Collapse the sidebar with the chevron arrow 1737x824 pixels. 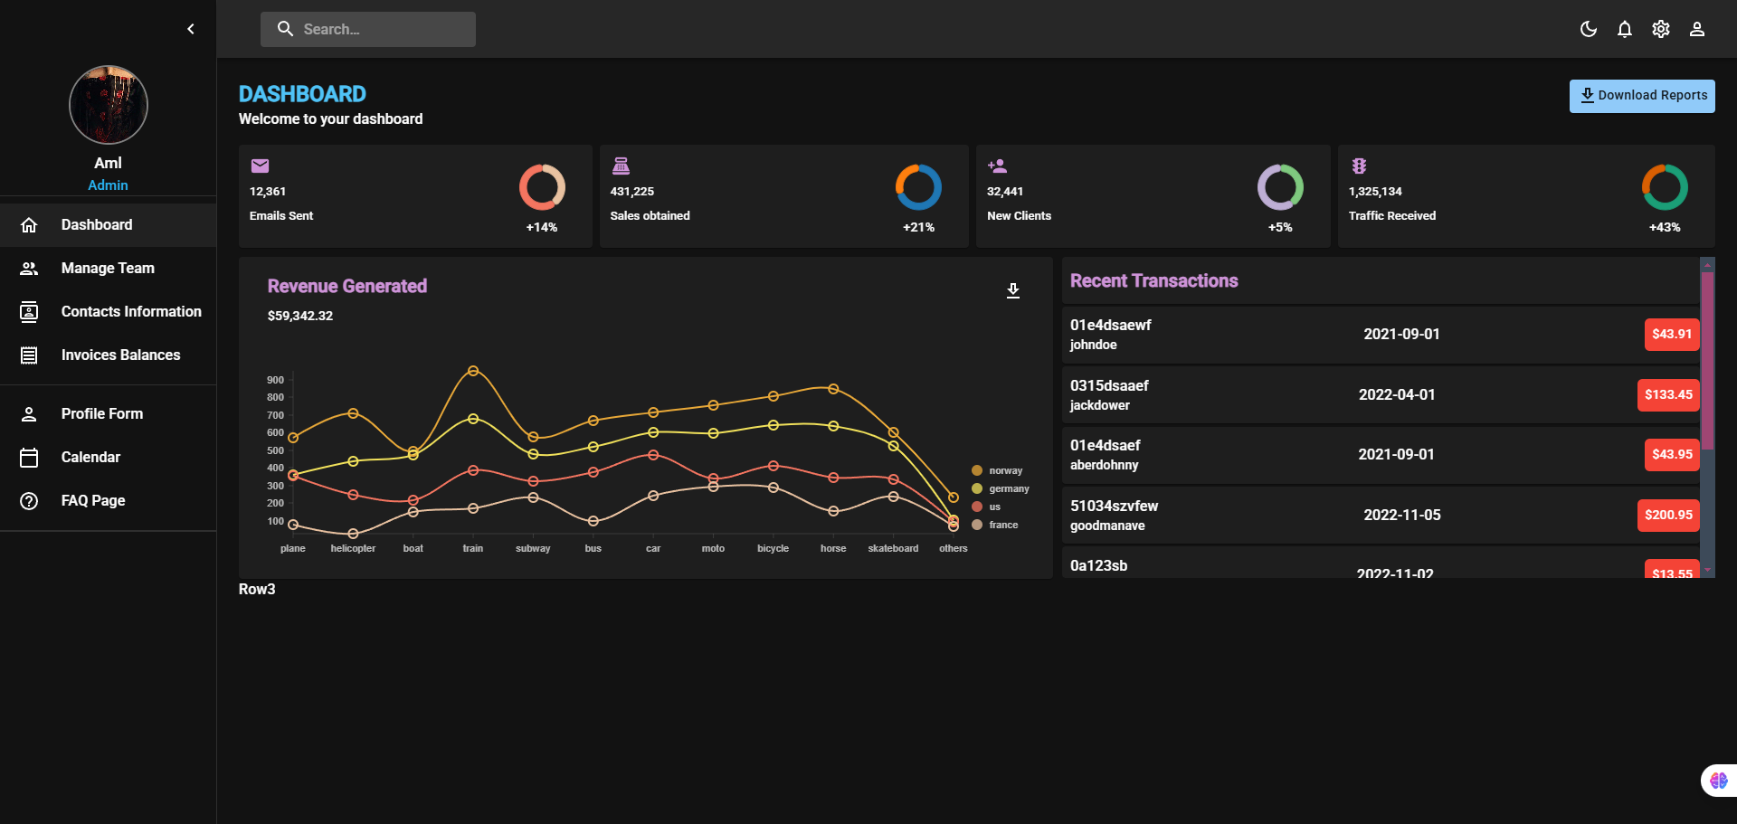point(191,29)
